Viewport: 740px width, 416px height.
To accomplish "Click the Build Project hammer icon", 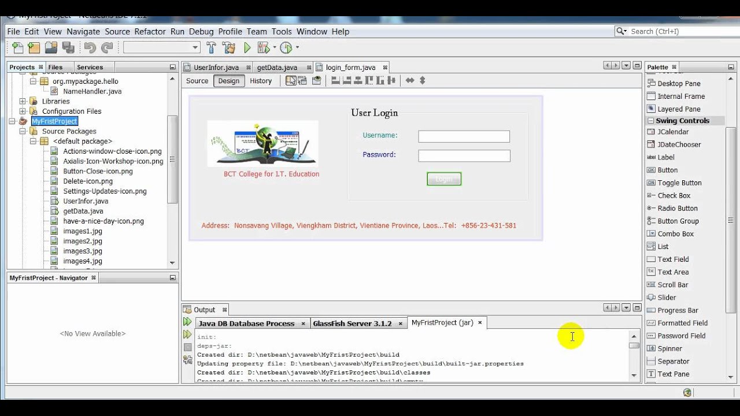I will tap(211, 47).
